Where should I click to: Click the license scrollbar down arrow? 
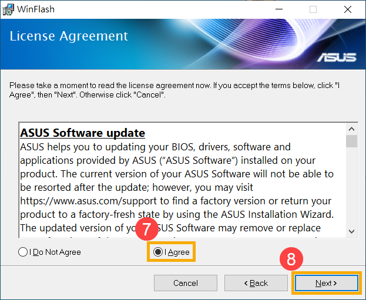coord(351,231)
